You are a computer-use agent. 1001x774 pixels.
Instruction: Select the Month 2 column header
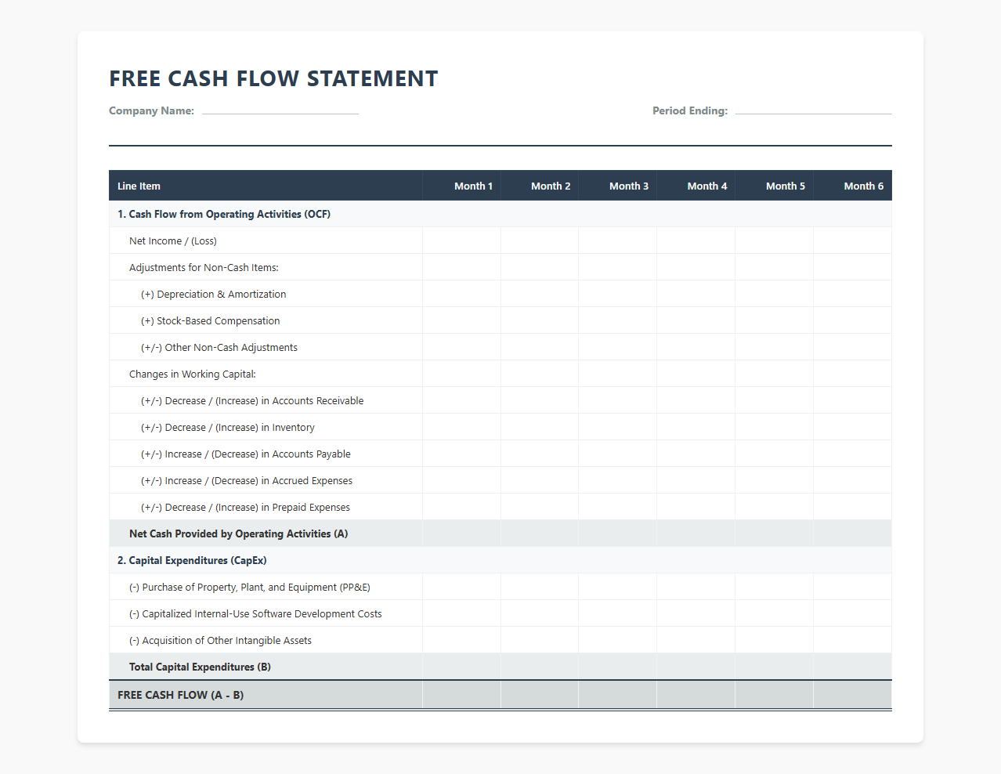pyautogui.click(x=540, y=186)
